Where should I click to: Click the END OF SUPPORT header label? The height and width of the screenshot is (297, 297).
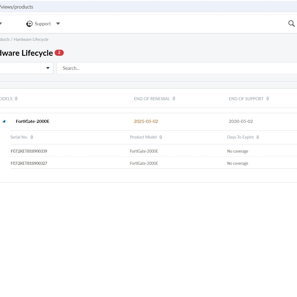pyautogui.click(x=246, y=99)
